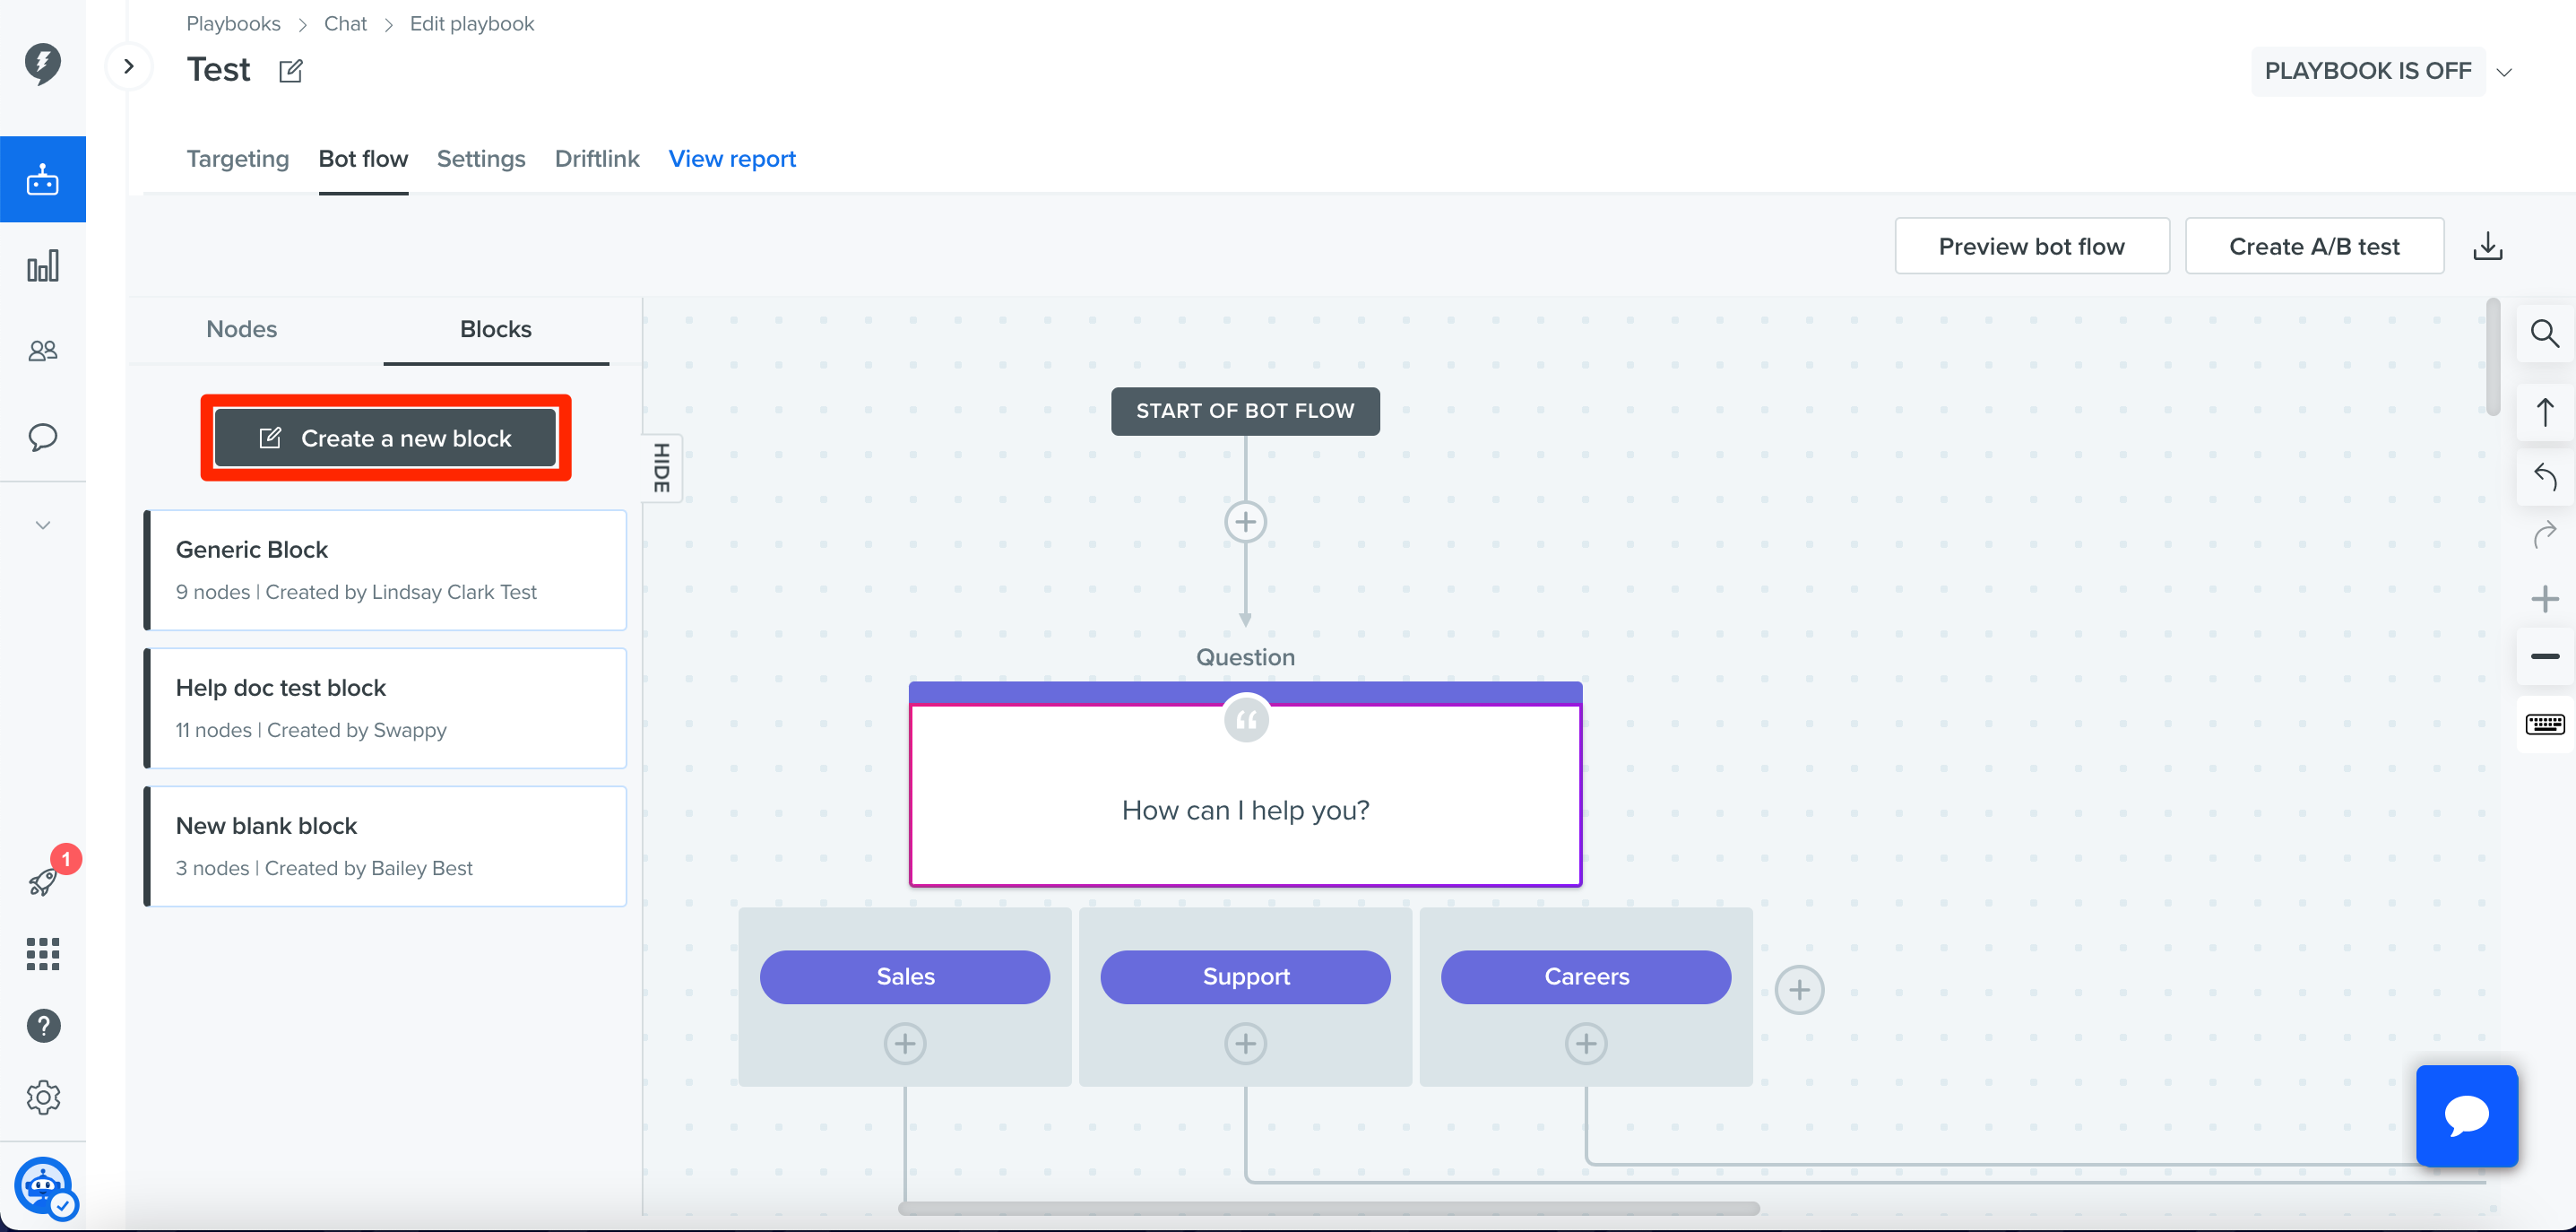The height and width of the screenshot is (1232, 2576).
Task: Open the reports bar chart icon
Action: click(x=43, y=266)
